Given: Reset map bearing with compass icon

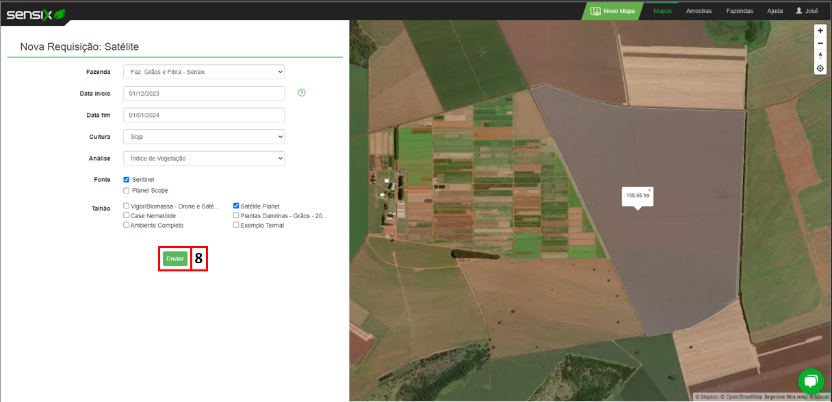Looking at the screenshot, I should 820,55.
